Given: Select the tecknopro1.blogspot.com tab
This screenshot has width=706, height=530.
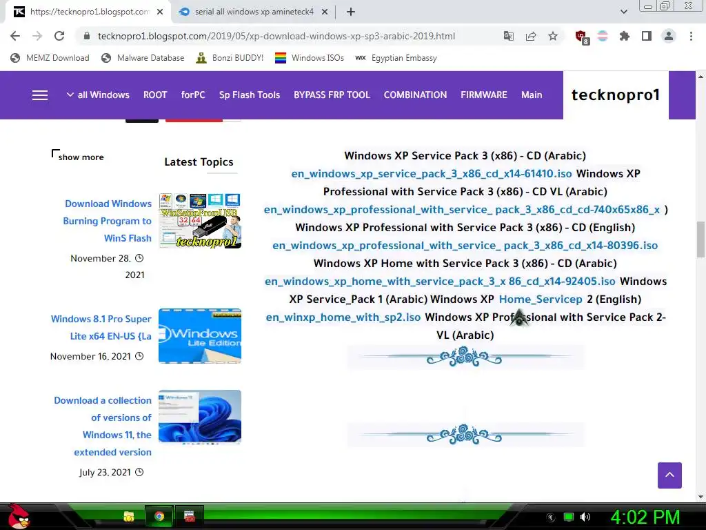Looking at the screenshot, I should coord(89,12).
